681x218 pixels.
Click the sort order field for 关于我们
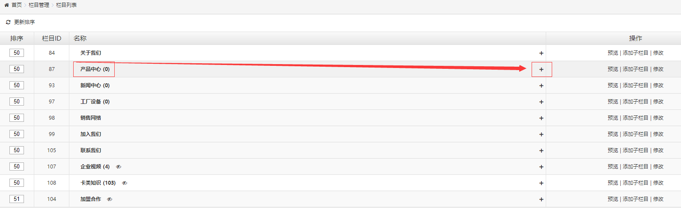(17, 53)
